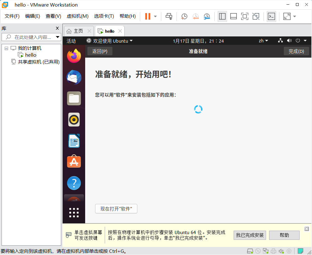Open the clock and calendar 1月17日 星期日
312x255 pixels.
(198, 41)
